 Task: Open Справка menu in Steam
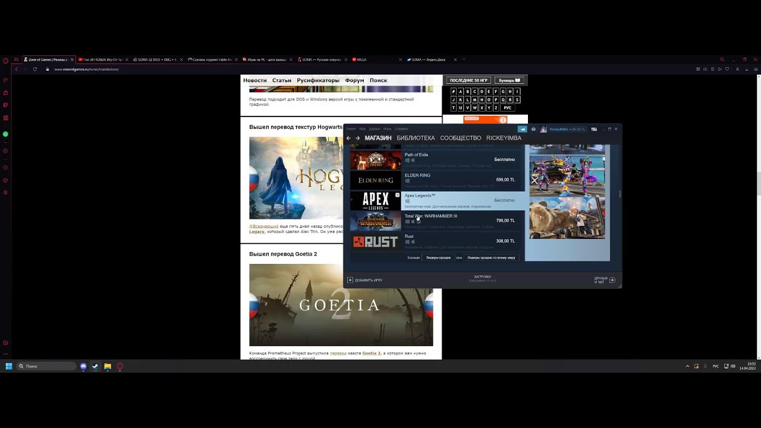coord(401,129)
